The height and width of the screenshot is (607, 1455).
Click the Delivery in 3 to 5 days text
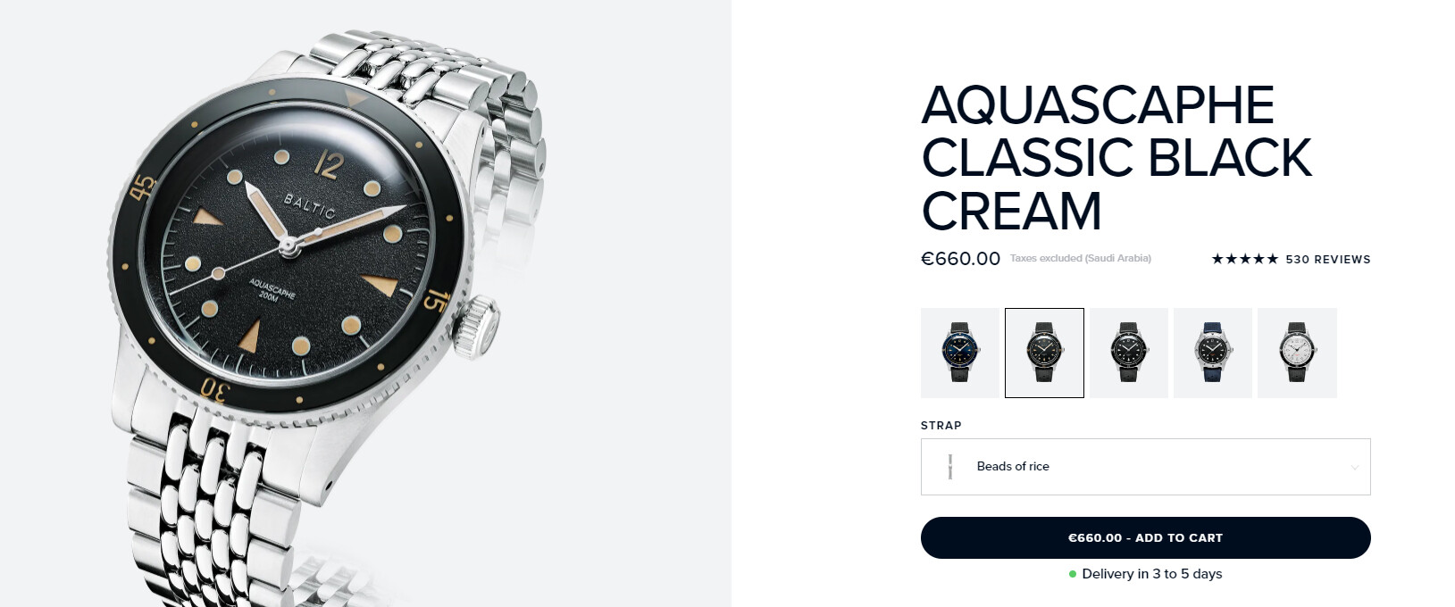click(x=1152, y=574)
